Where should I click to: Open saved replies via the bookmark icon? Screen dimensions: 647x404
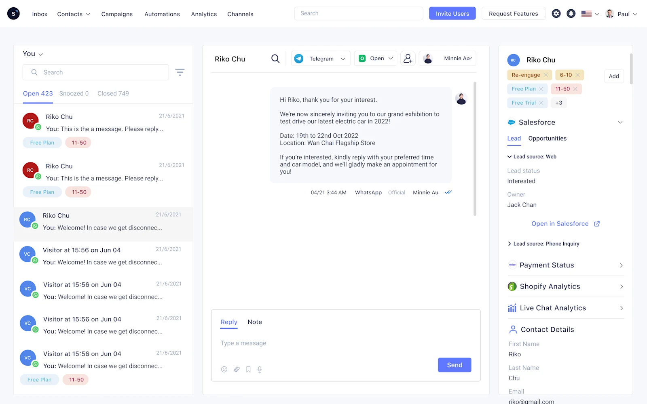[248, 369]
